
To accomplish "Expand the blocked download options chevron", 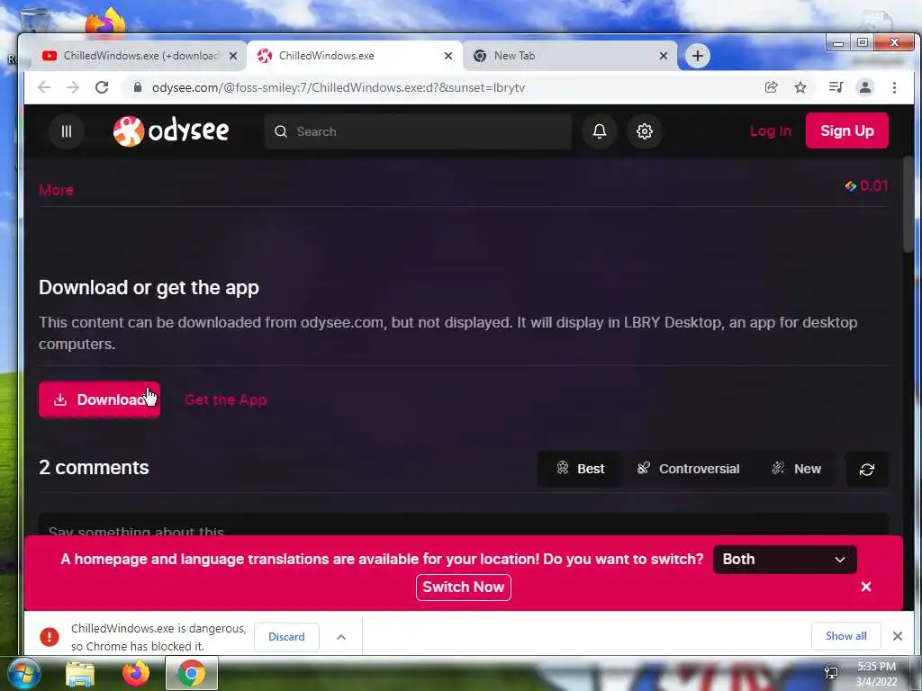I will coord(341,637).
